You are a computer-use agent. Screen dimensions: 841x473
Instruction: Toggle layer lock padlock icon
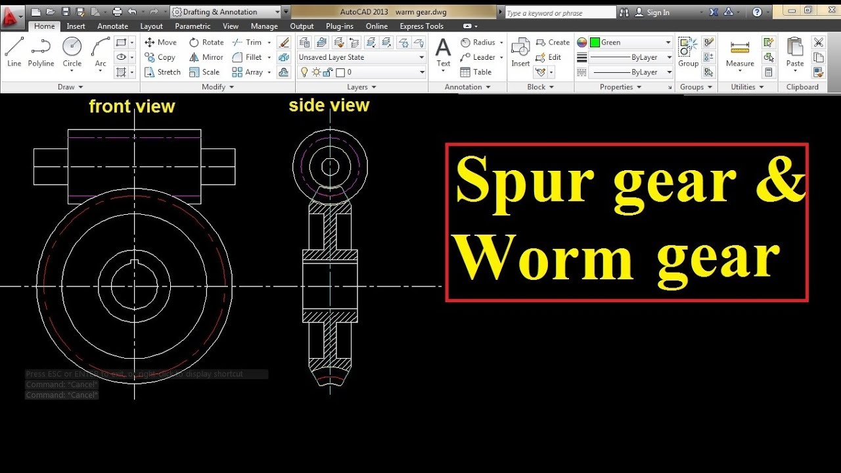coord(329,72)
